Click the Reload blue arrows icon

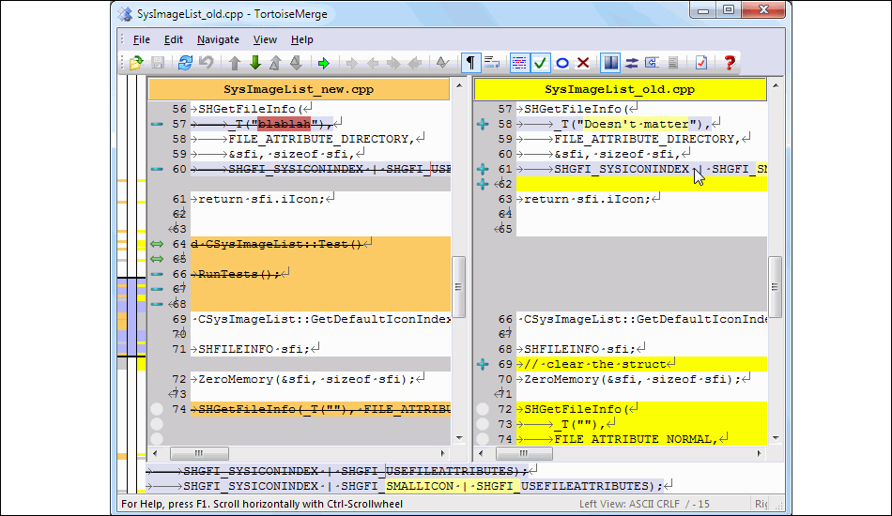click(185, 63)
